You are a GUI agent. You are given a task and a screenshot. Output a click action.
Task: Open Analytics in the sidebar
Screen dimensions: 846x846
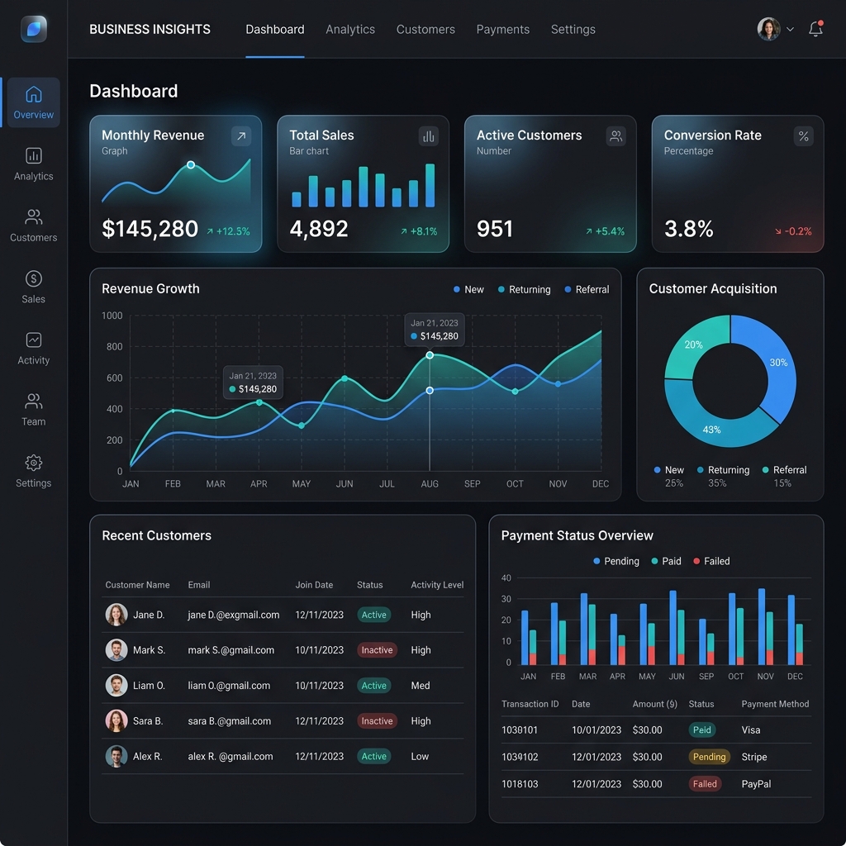pyautogui.click(x=33, y=164)
